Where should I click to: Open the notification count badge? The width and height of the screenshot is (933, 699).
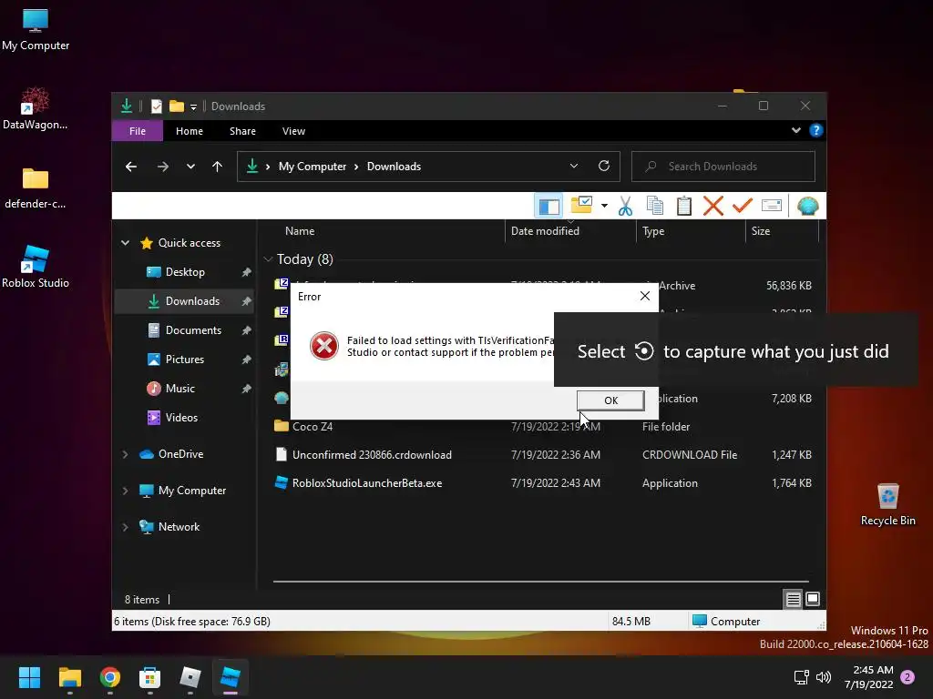click(x=907, y=677)
